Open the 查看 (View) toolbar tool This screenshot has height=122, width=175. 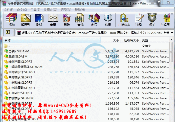tap(53, 20)
